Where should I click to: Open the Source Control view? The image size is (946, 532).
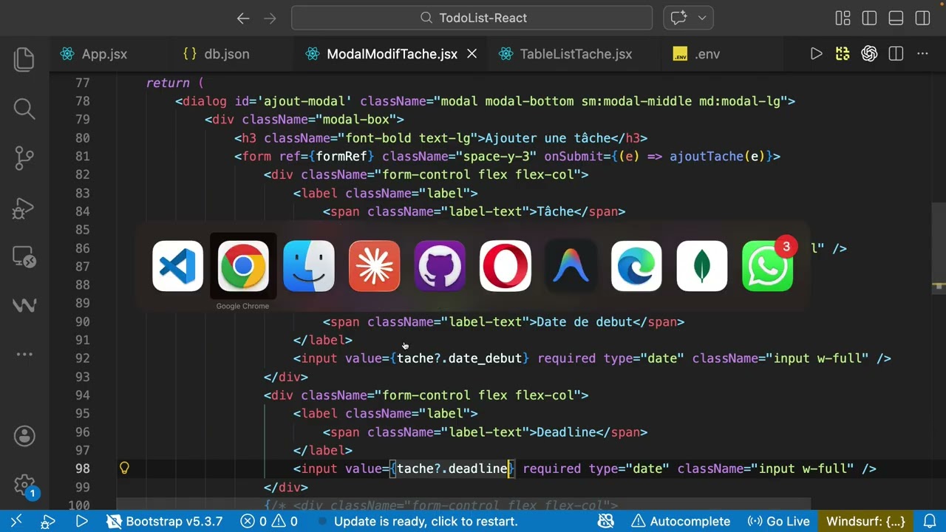[24, 157]
